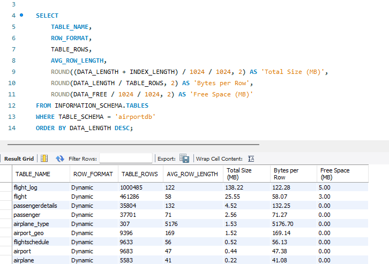
Task: Toggle the wrap cell content icon
Action: pyautogui.click(x=251, y=159)
